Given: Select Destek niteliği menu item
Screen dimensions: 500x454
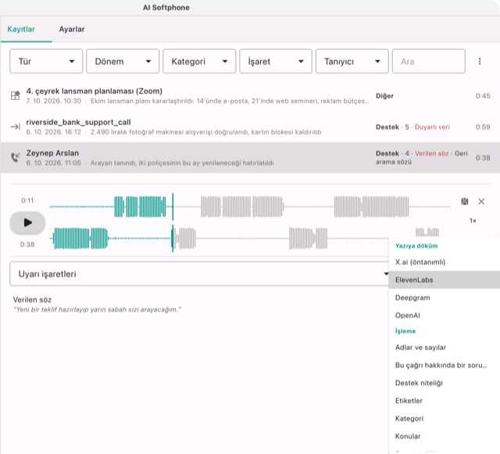Looking at the screenshot, I should pyautogui.click(x=445, y=383).
